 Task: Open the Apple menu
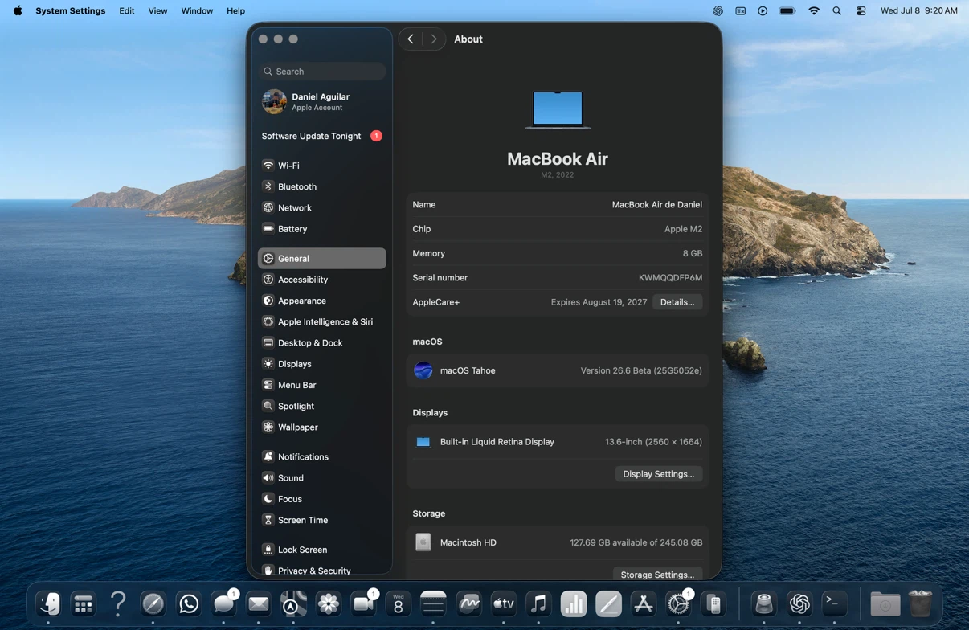[x=18, y=11]
